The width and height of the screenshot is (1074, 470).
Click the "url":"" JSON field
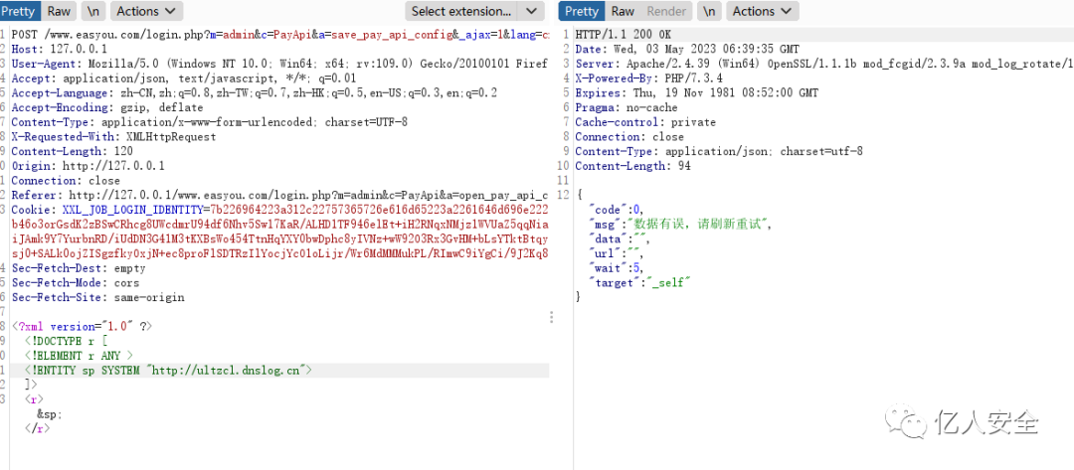pos(616,253)
